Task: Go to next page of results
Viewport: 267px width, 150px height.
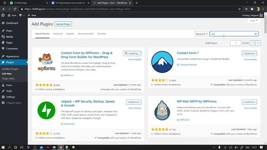Action: point(252,43)
